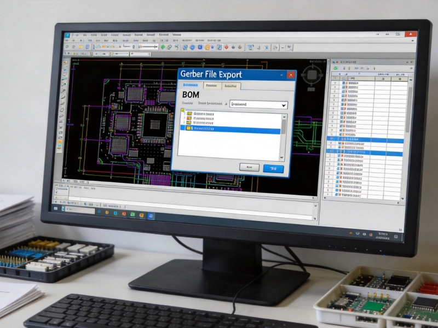Viewport: 438px width, 328px height.
Task: Click the blue document icon near the toolbar's left end
Action: [87, 46]
